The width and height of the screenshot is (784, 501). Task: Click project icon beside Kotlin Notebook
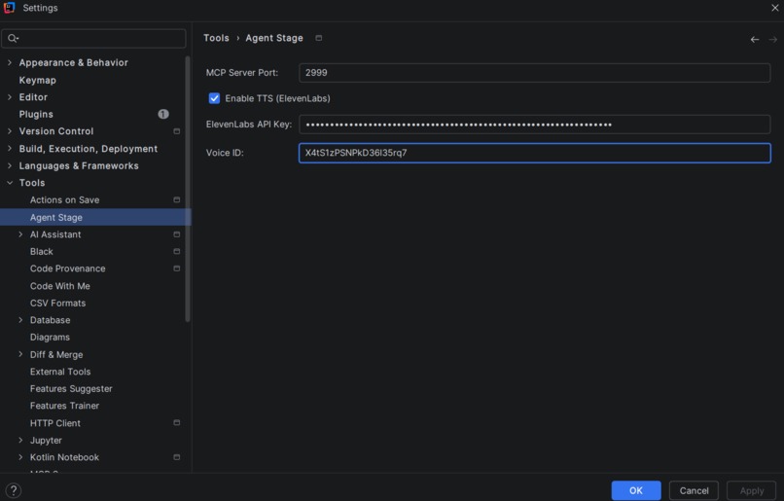click(176, 457)
